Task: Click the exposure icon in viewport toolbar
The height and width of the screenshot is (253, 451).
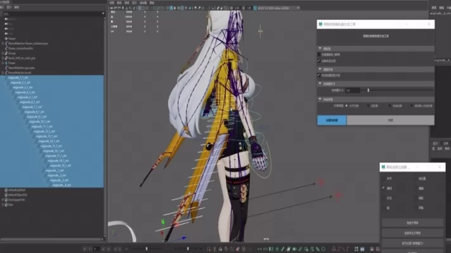Action: [x=232, y=8]
